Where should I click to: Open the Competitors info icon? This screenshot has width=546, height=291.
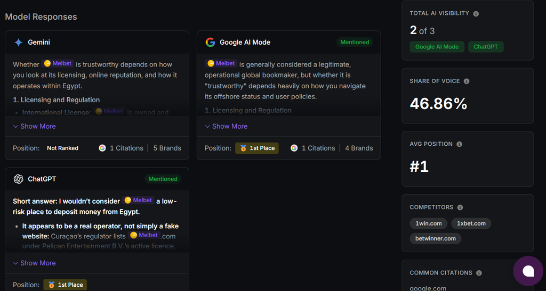[460, 207]
